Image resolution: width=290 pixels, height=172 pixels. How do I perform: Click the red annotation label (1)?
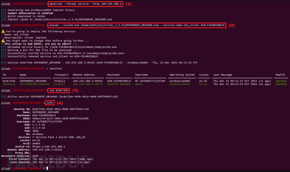click(x=128, y=4)
